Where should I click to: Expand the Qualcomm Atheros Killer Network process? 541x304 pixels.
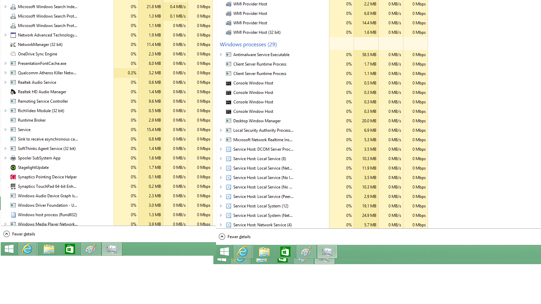[5, 73]
